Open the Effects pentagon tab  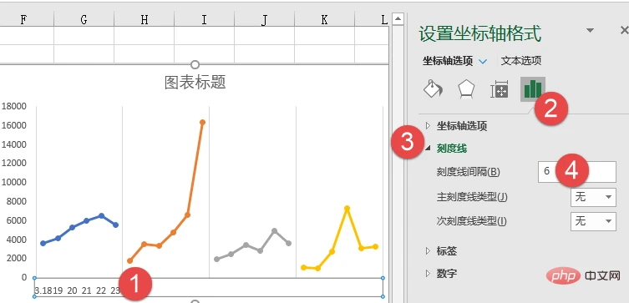(467, 89)
